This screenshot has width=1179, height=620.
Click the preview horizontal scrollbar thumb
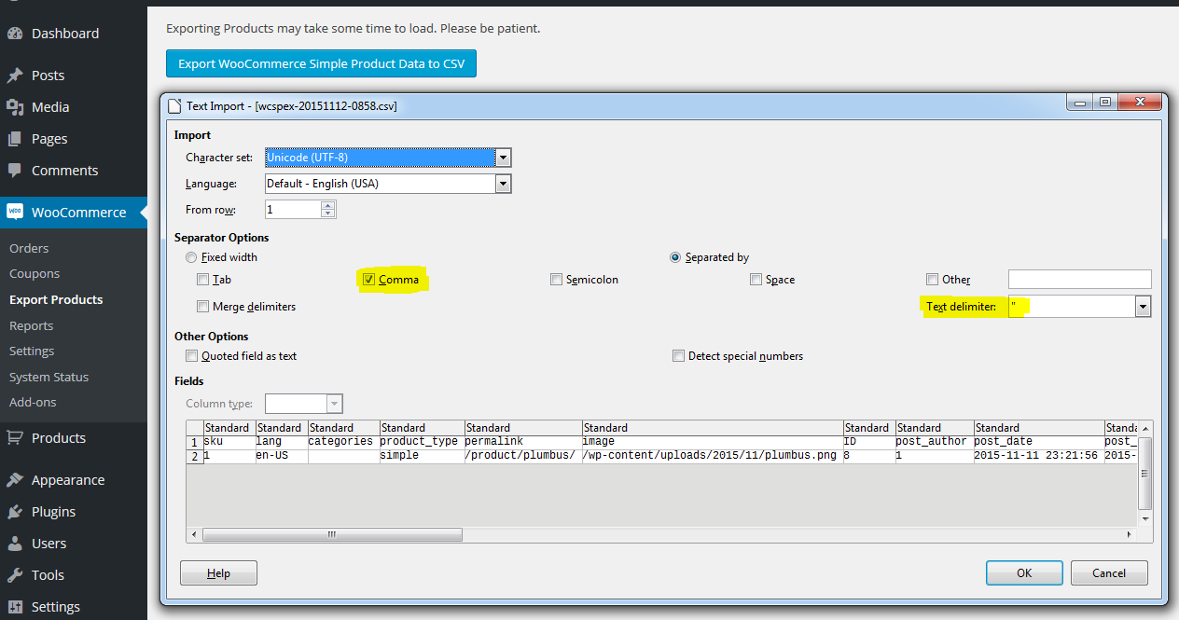(332, 535)
